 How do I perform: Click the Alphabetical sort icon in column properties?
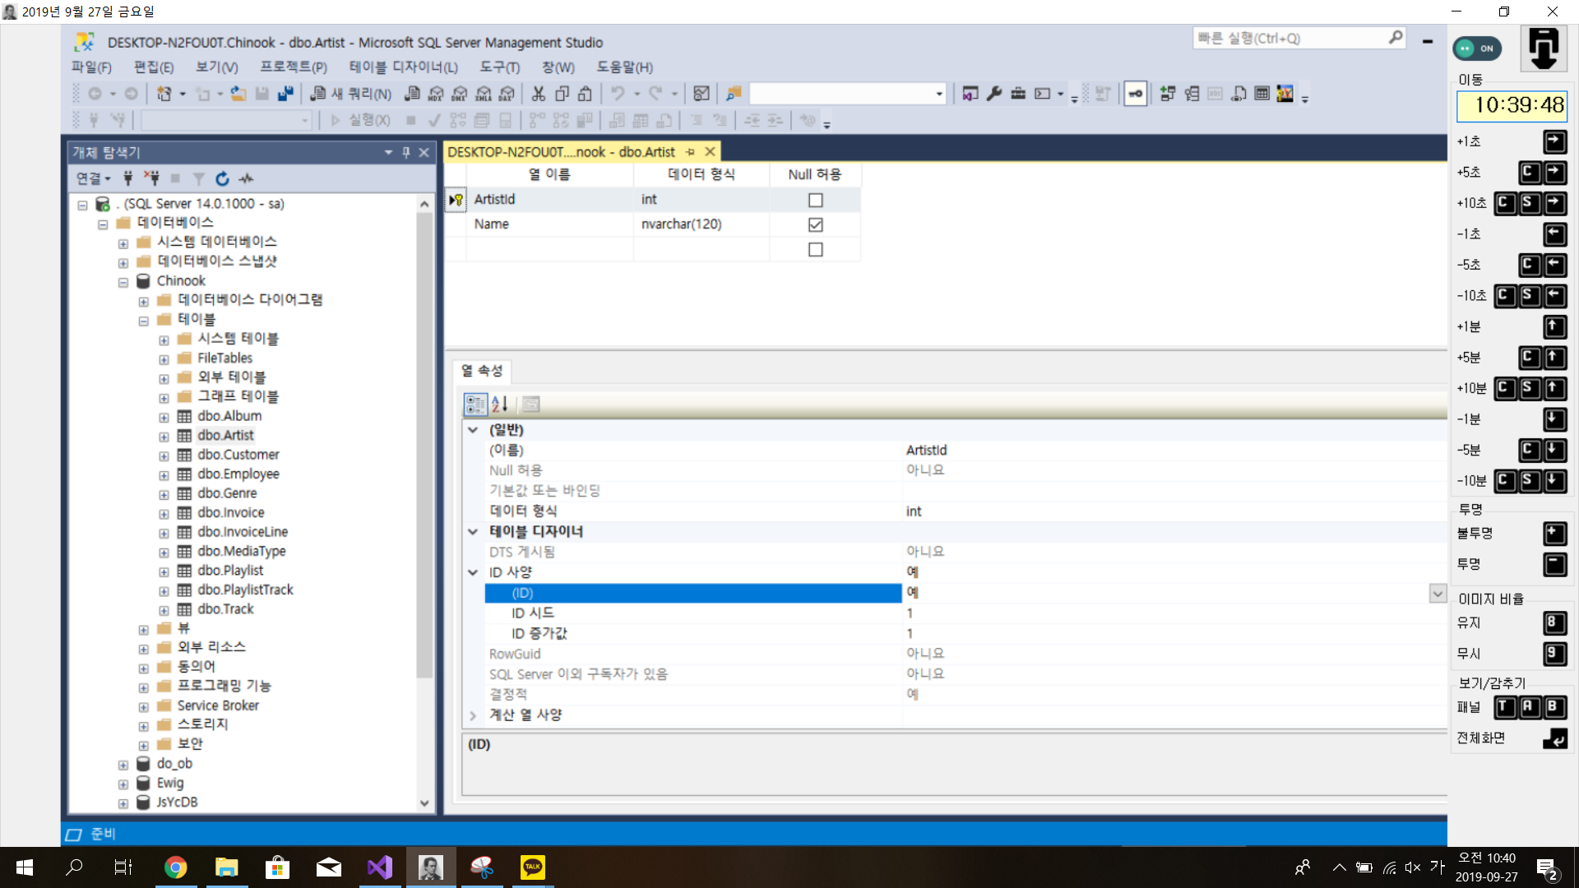click(x=499, y=404)
